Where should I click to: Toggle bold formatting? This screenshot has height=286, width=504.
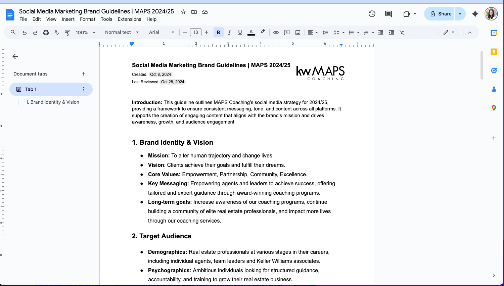[x=219, y=33]
